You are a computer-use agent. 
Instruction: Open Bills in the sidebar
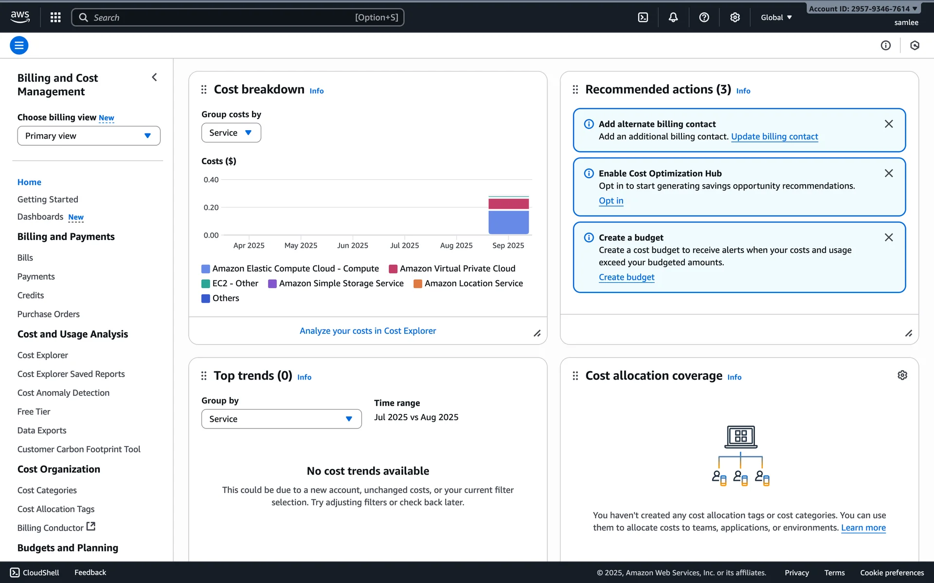(x=25, y=257)
